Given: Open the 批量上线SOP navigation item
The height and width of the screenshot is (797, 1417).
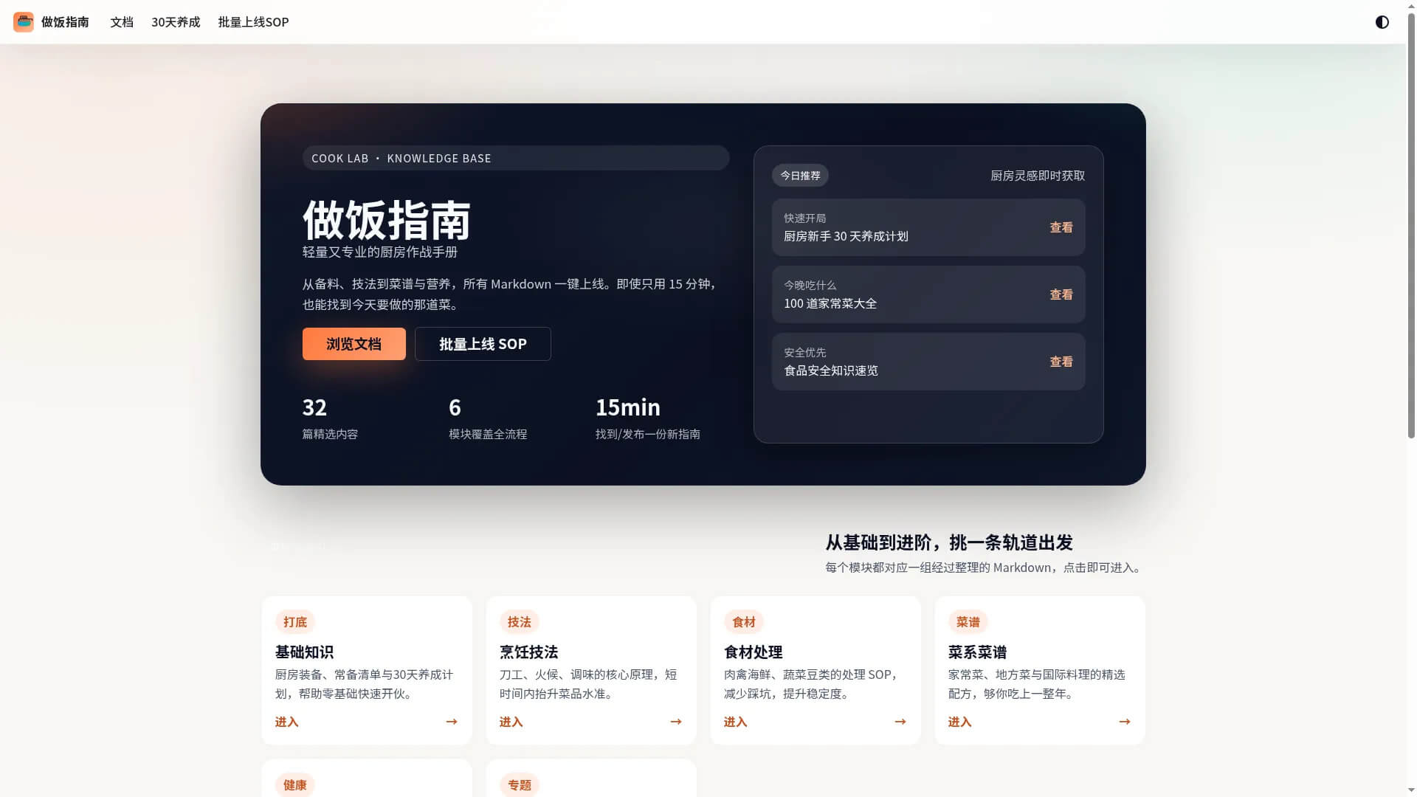Looking at the screenshot, I should (x=252, y=22).
